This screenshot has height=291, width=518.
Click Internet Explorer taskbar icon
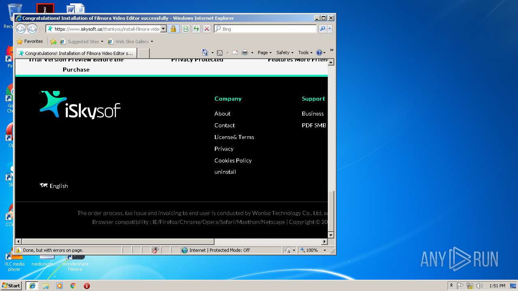click(32, 285)
